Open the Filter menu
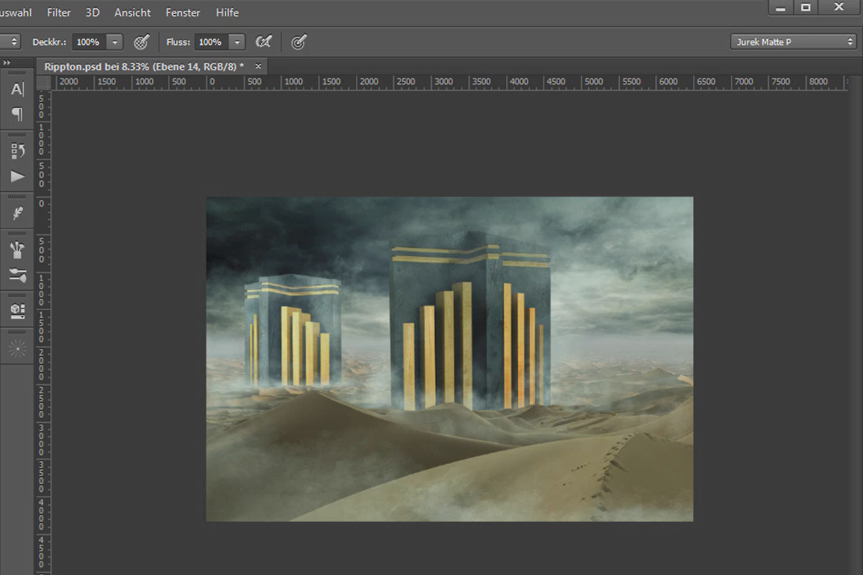This screenshot has height=575, width=863. click(x=59, y=12)
